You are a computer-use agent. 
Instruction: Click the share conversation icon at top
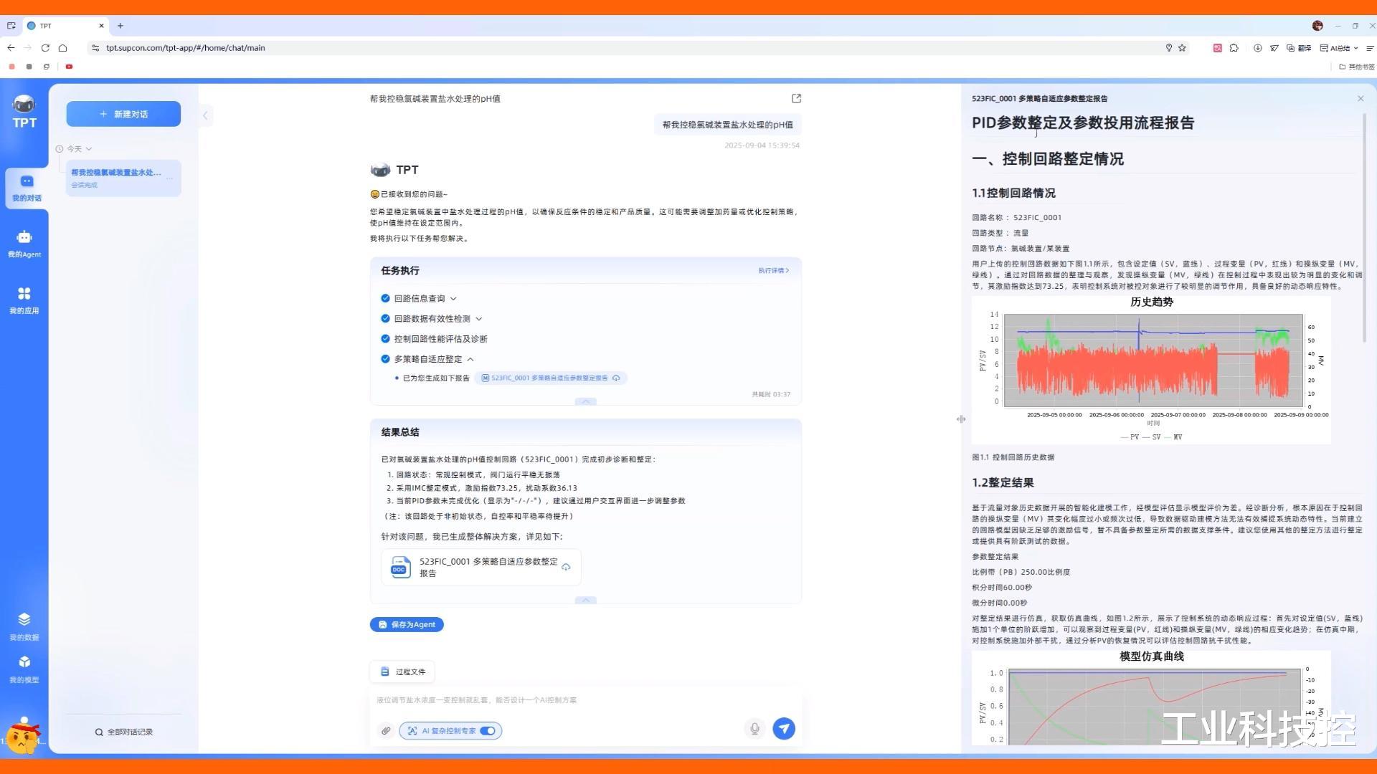tap(796, 98)
